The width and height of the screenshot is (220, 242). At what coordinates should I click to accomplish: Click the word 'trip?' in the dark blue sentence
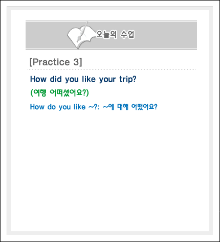tap(128, 79)
